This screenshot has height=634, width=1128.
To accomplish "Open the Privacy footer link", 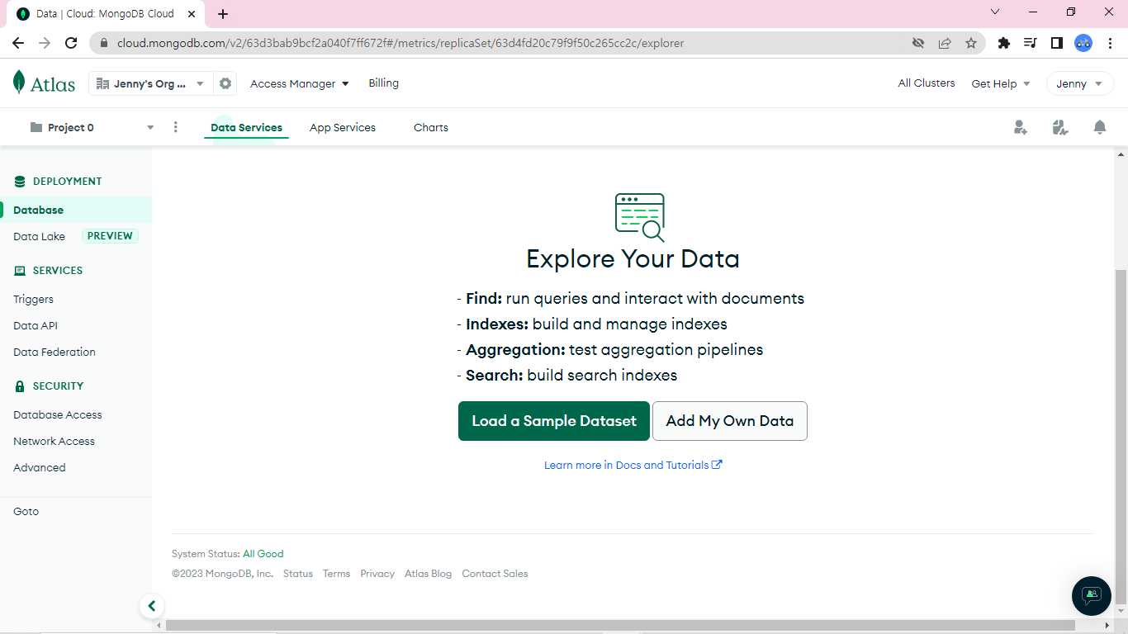I will point(377,574).
